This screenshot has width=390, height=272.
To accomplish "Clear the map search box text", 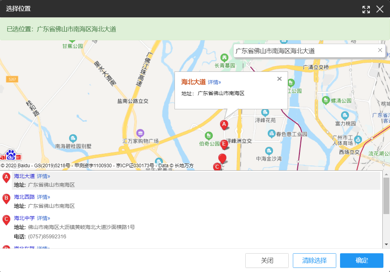I will coord(380,50).
